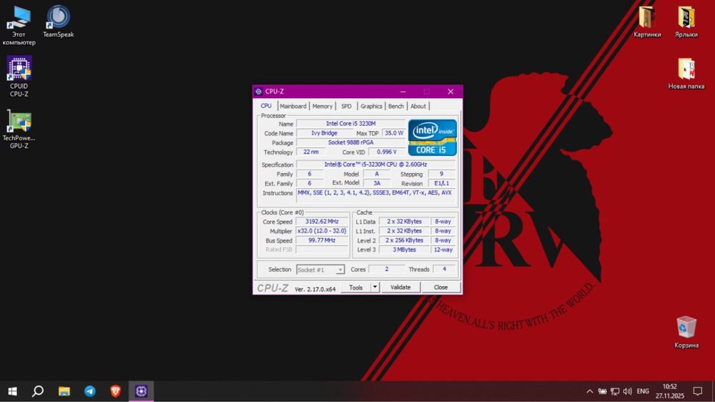The width and height of the screenshot is (715, 402).
Task: Open Brave browser from taskbar
Action: pos(115,391)
